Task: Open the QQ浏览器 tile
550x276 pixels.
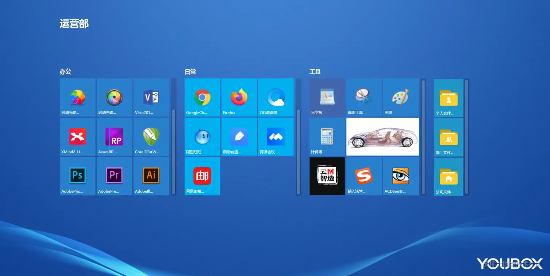Action: pos(276,98)
